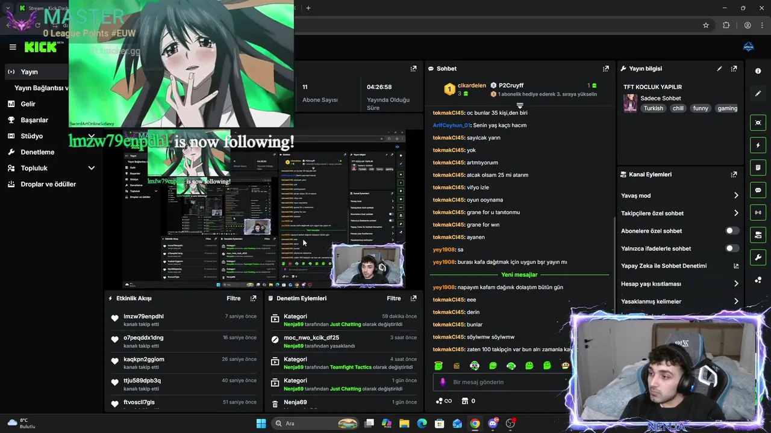
Task: Toggle the stream preview icon in right toolbar
Action: pyautogui.click(x=758, y=123)
